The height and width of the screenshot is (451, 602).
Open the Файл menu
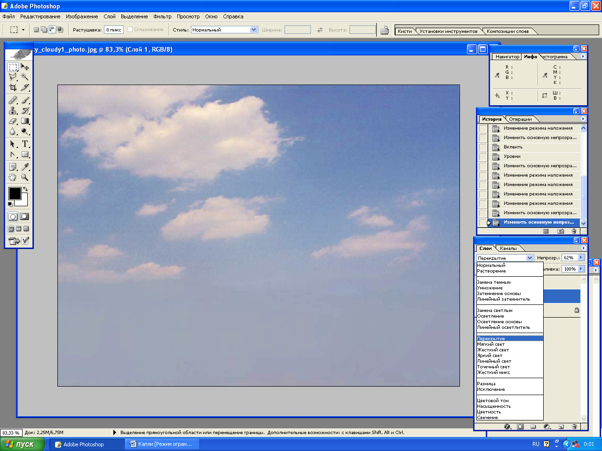point(8,16)
